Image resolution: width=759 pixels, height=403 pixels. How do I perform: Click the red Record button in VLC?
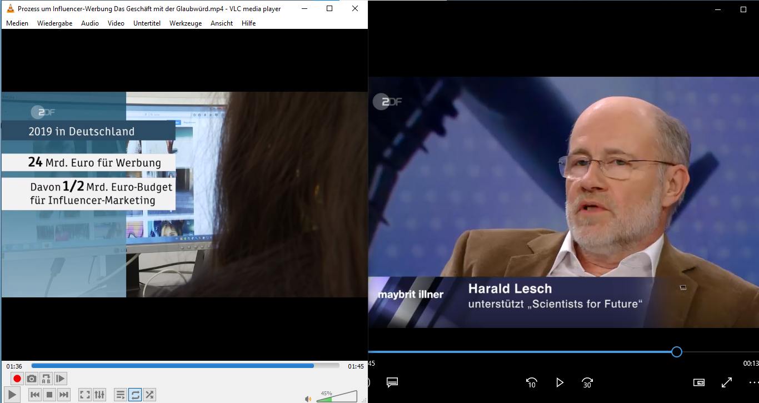pyautogui.click(x=17, y=379)
